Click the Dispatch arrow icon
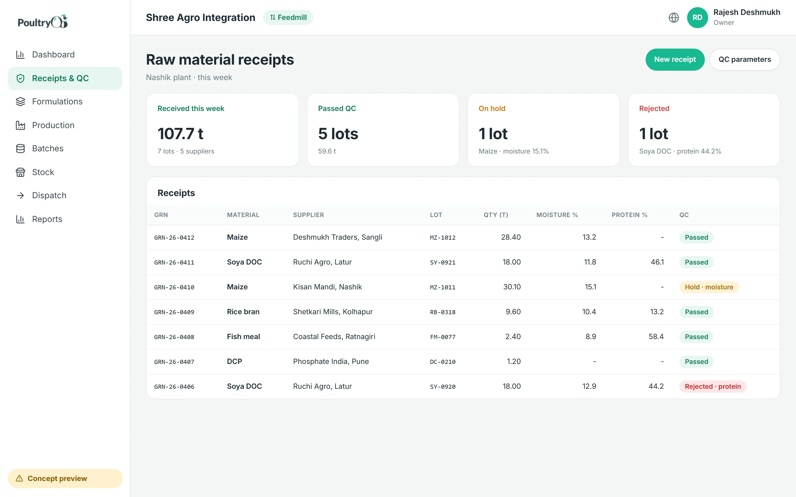 click(x=20, y=195)
